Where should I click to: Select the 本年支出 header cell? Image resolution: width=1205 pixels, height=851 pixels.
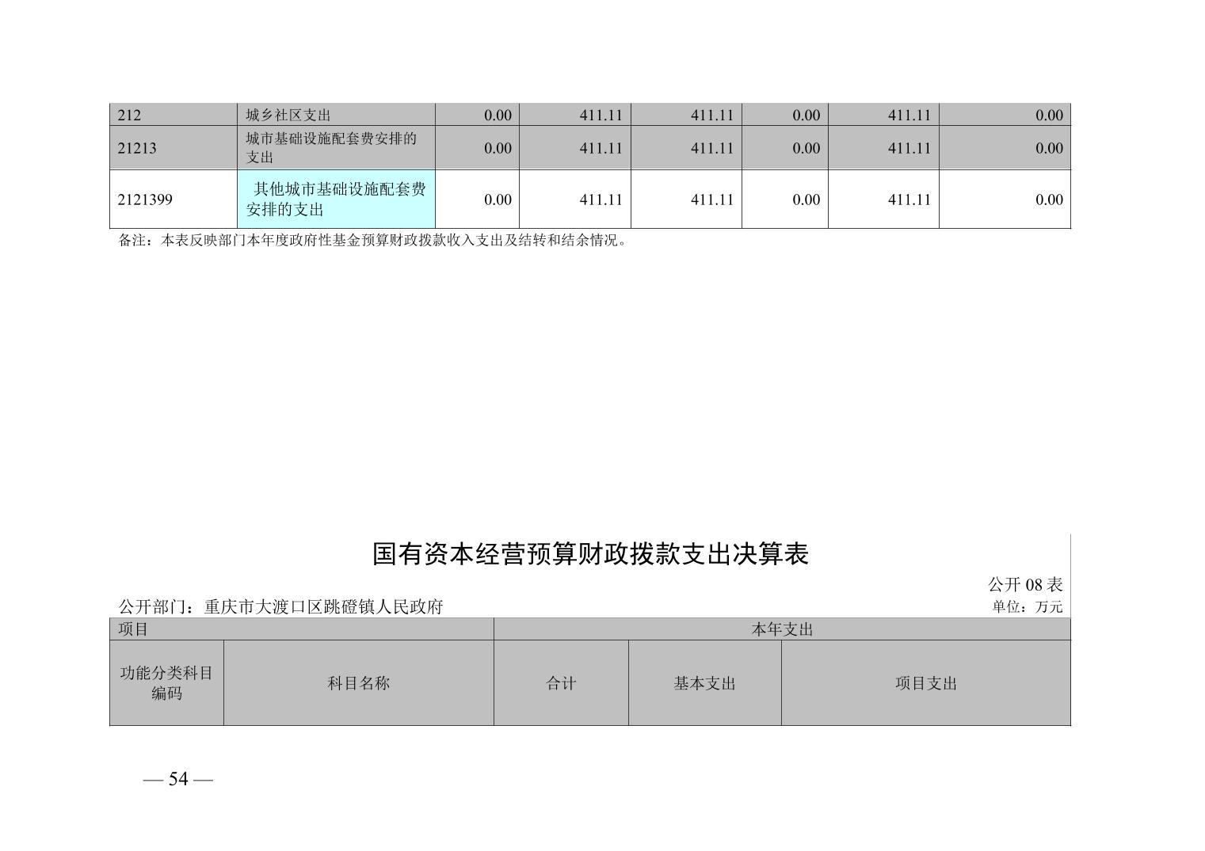click(x=782, y=629)
